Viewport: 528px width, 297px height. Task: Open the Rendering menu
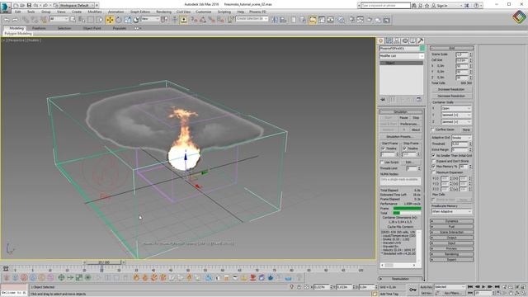tap(163, 12)
